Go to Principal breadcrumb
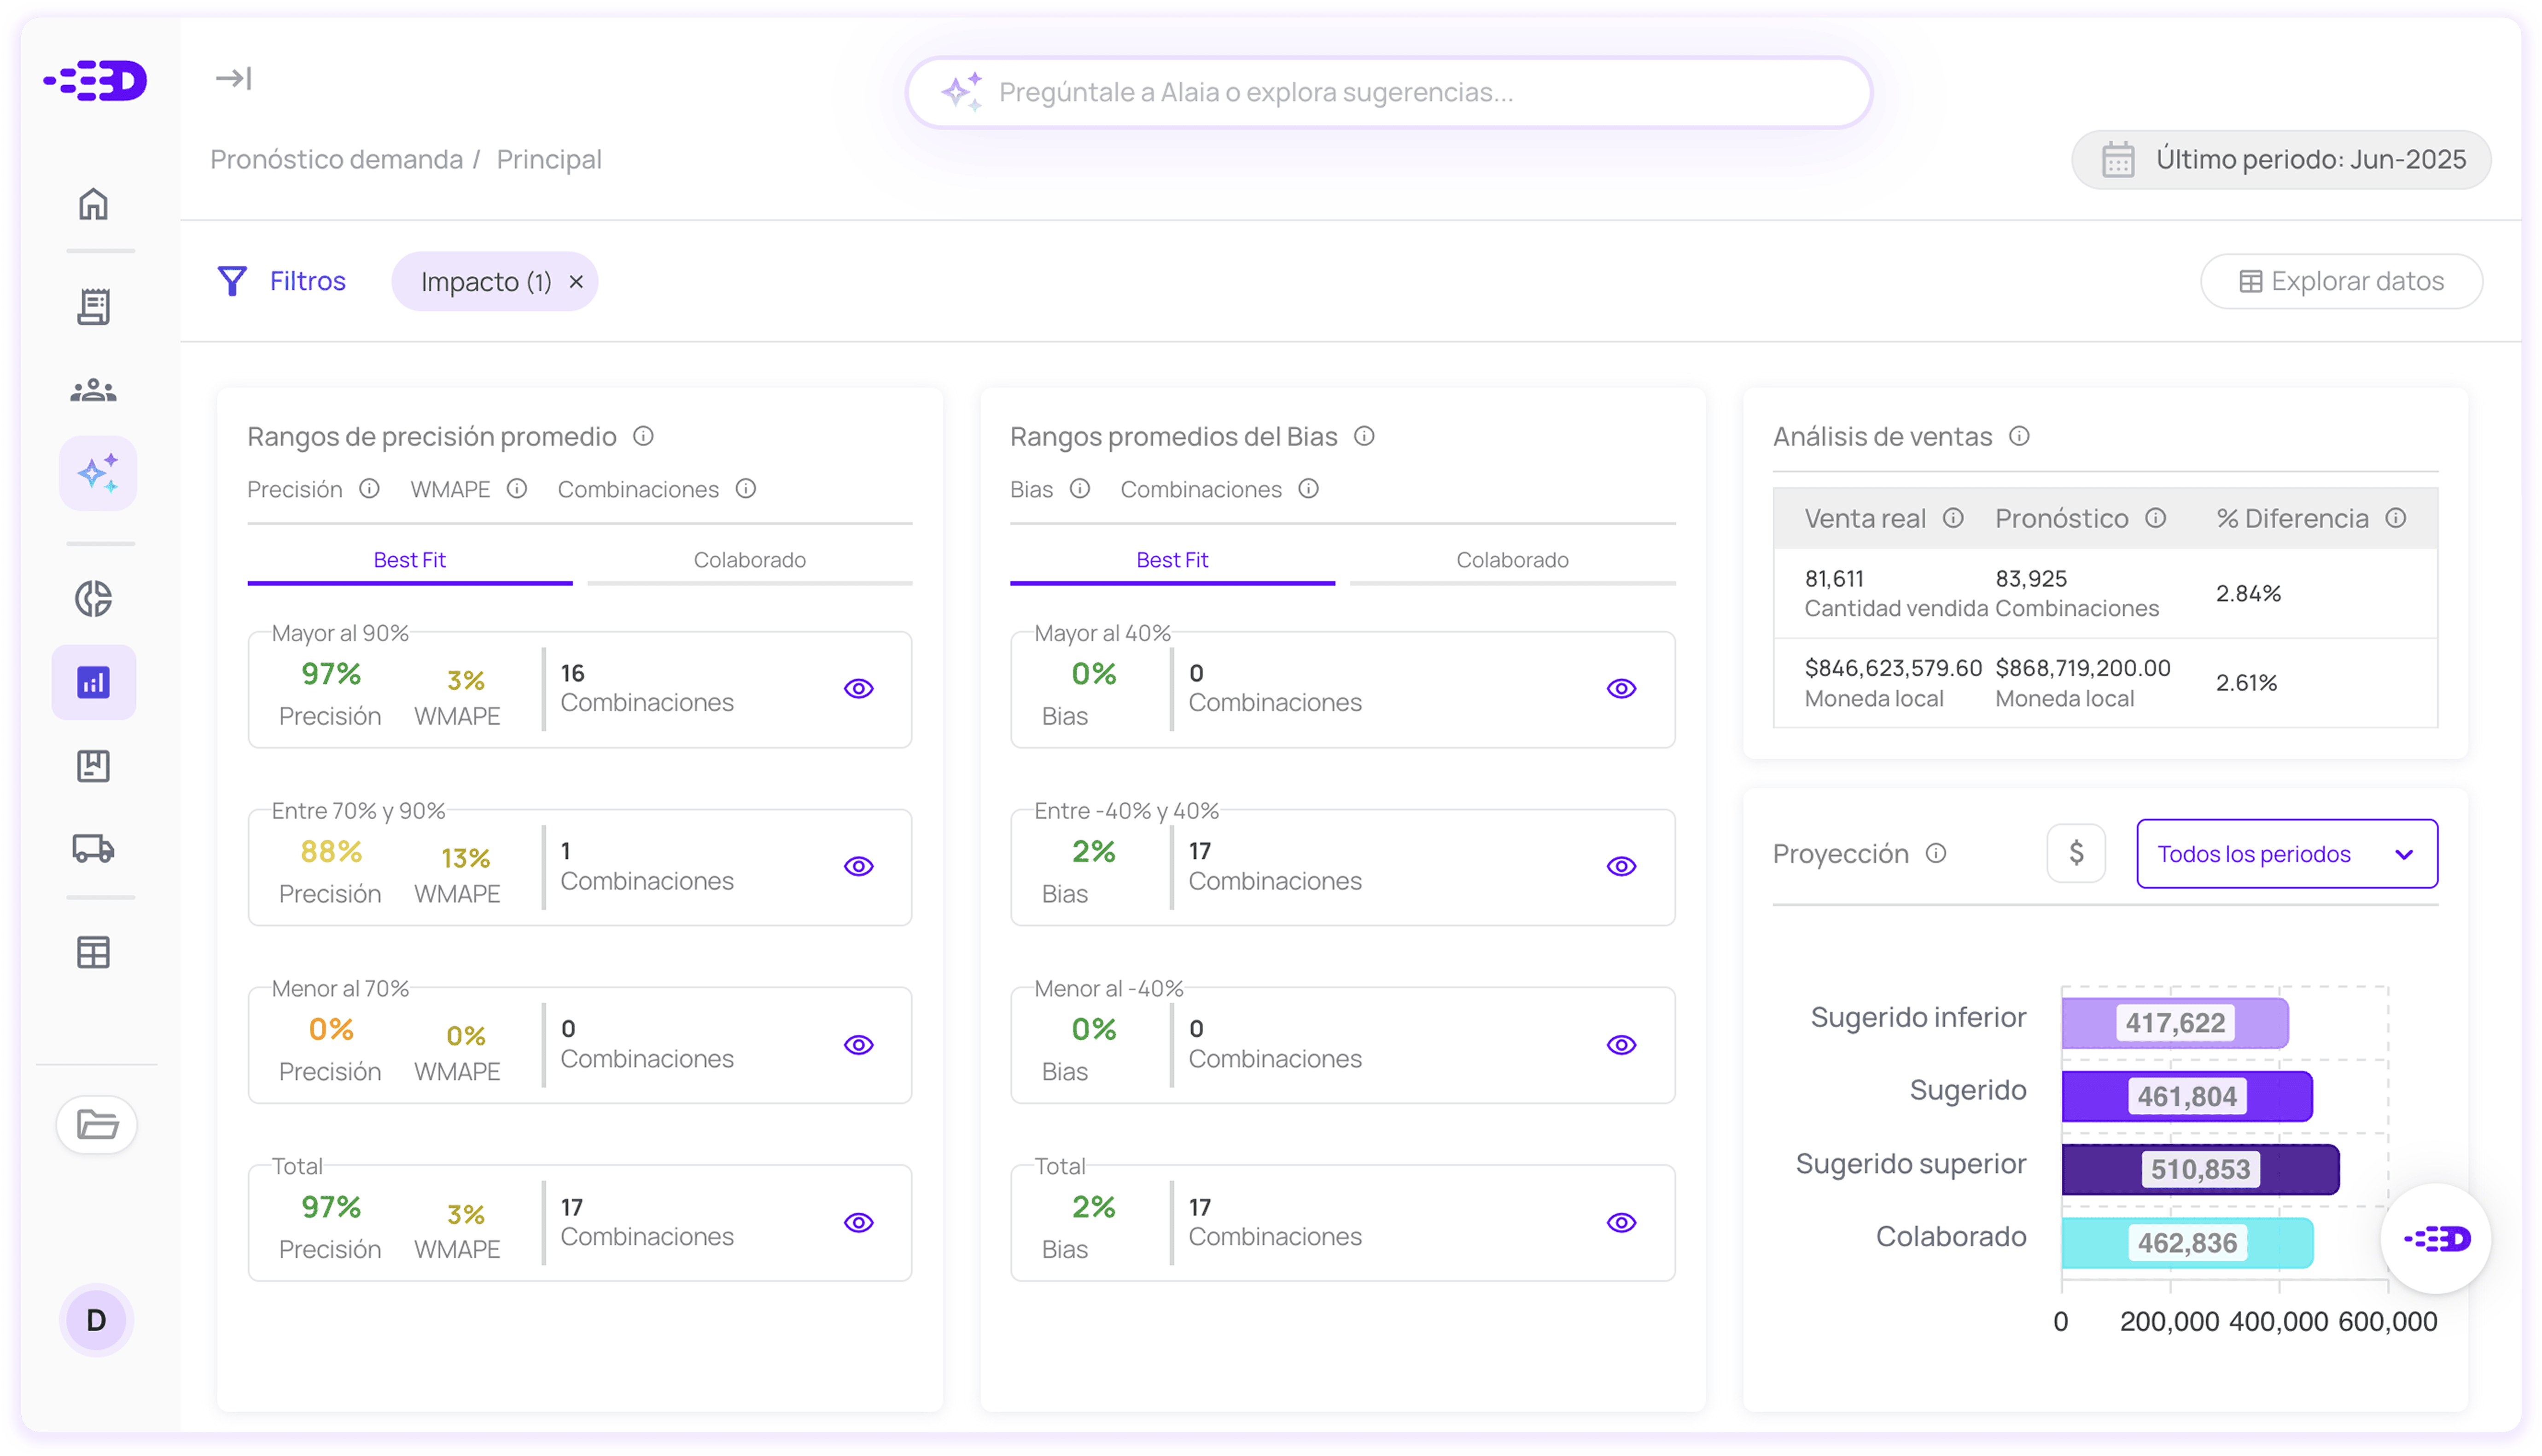 (549, 159)
